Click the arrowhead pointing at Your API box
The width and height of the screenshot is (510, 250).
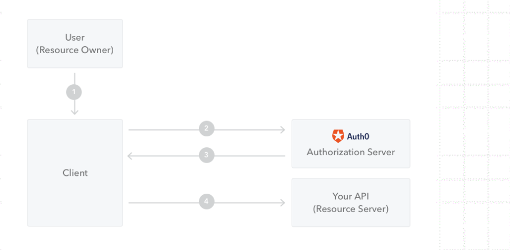coord(283,202)
